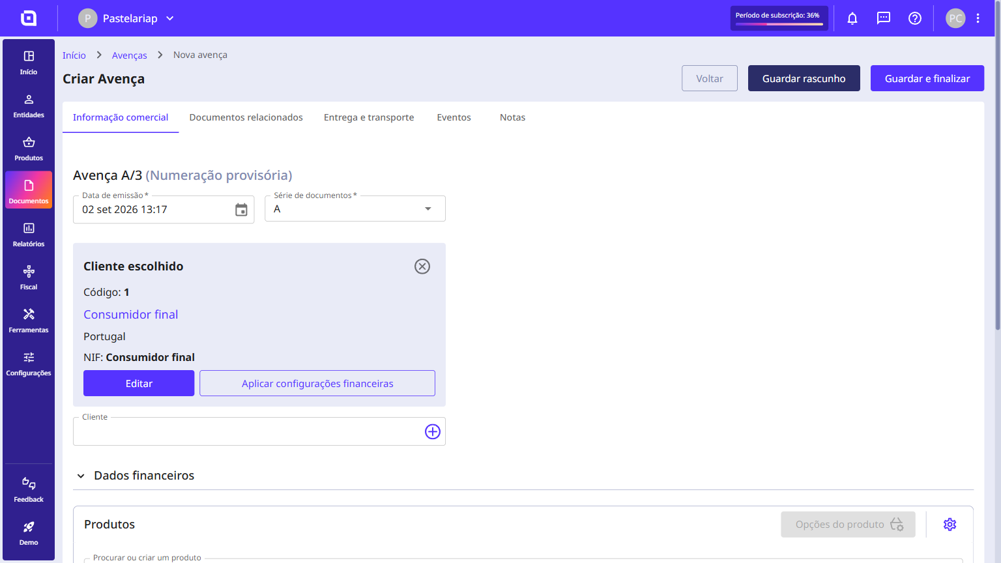Expand the Série de documentos dropdown
This screenshot has height=563, width=1001.
click(x=355, y=209)
